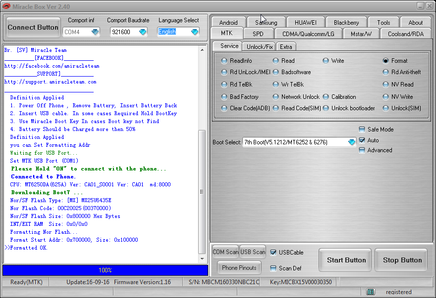Click the Start Button
Viewport: 436px width, 298px height.
coord(345,260)
